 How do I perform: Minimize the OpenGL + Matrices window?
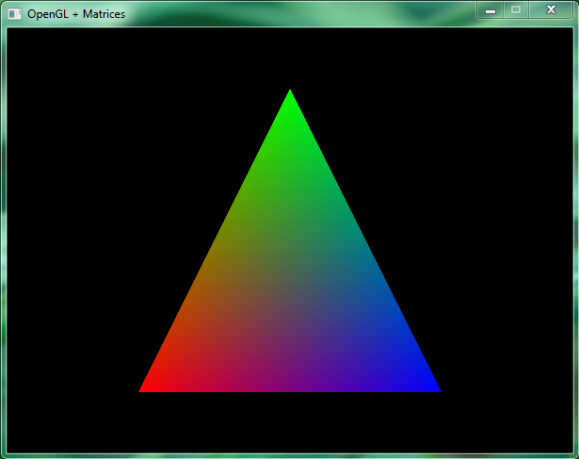[x=491, y=10]
